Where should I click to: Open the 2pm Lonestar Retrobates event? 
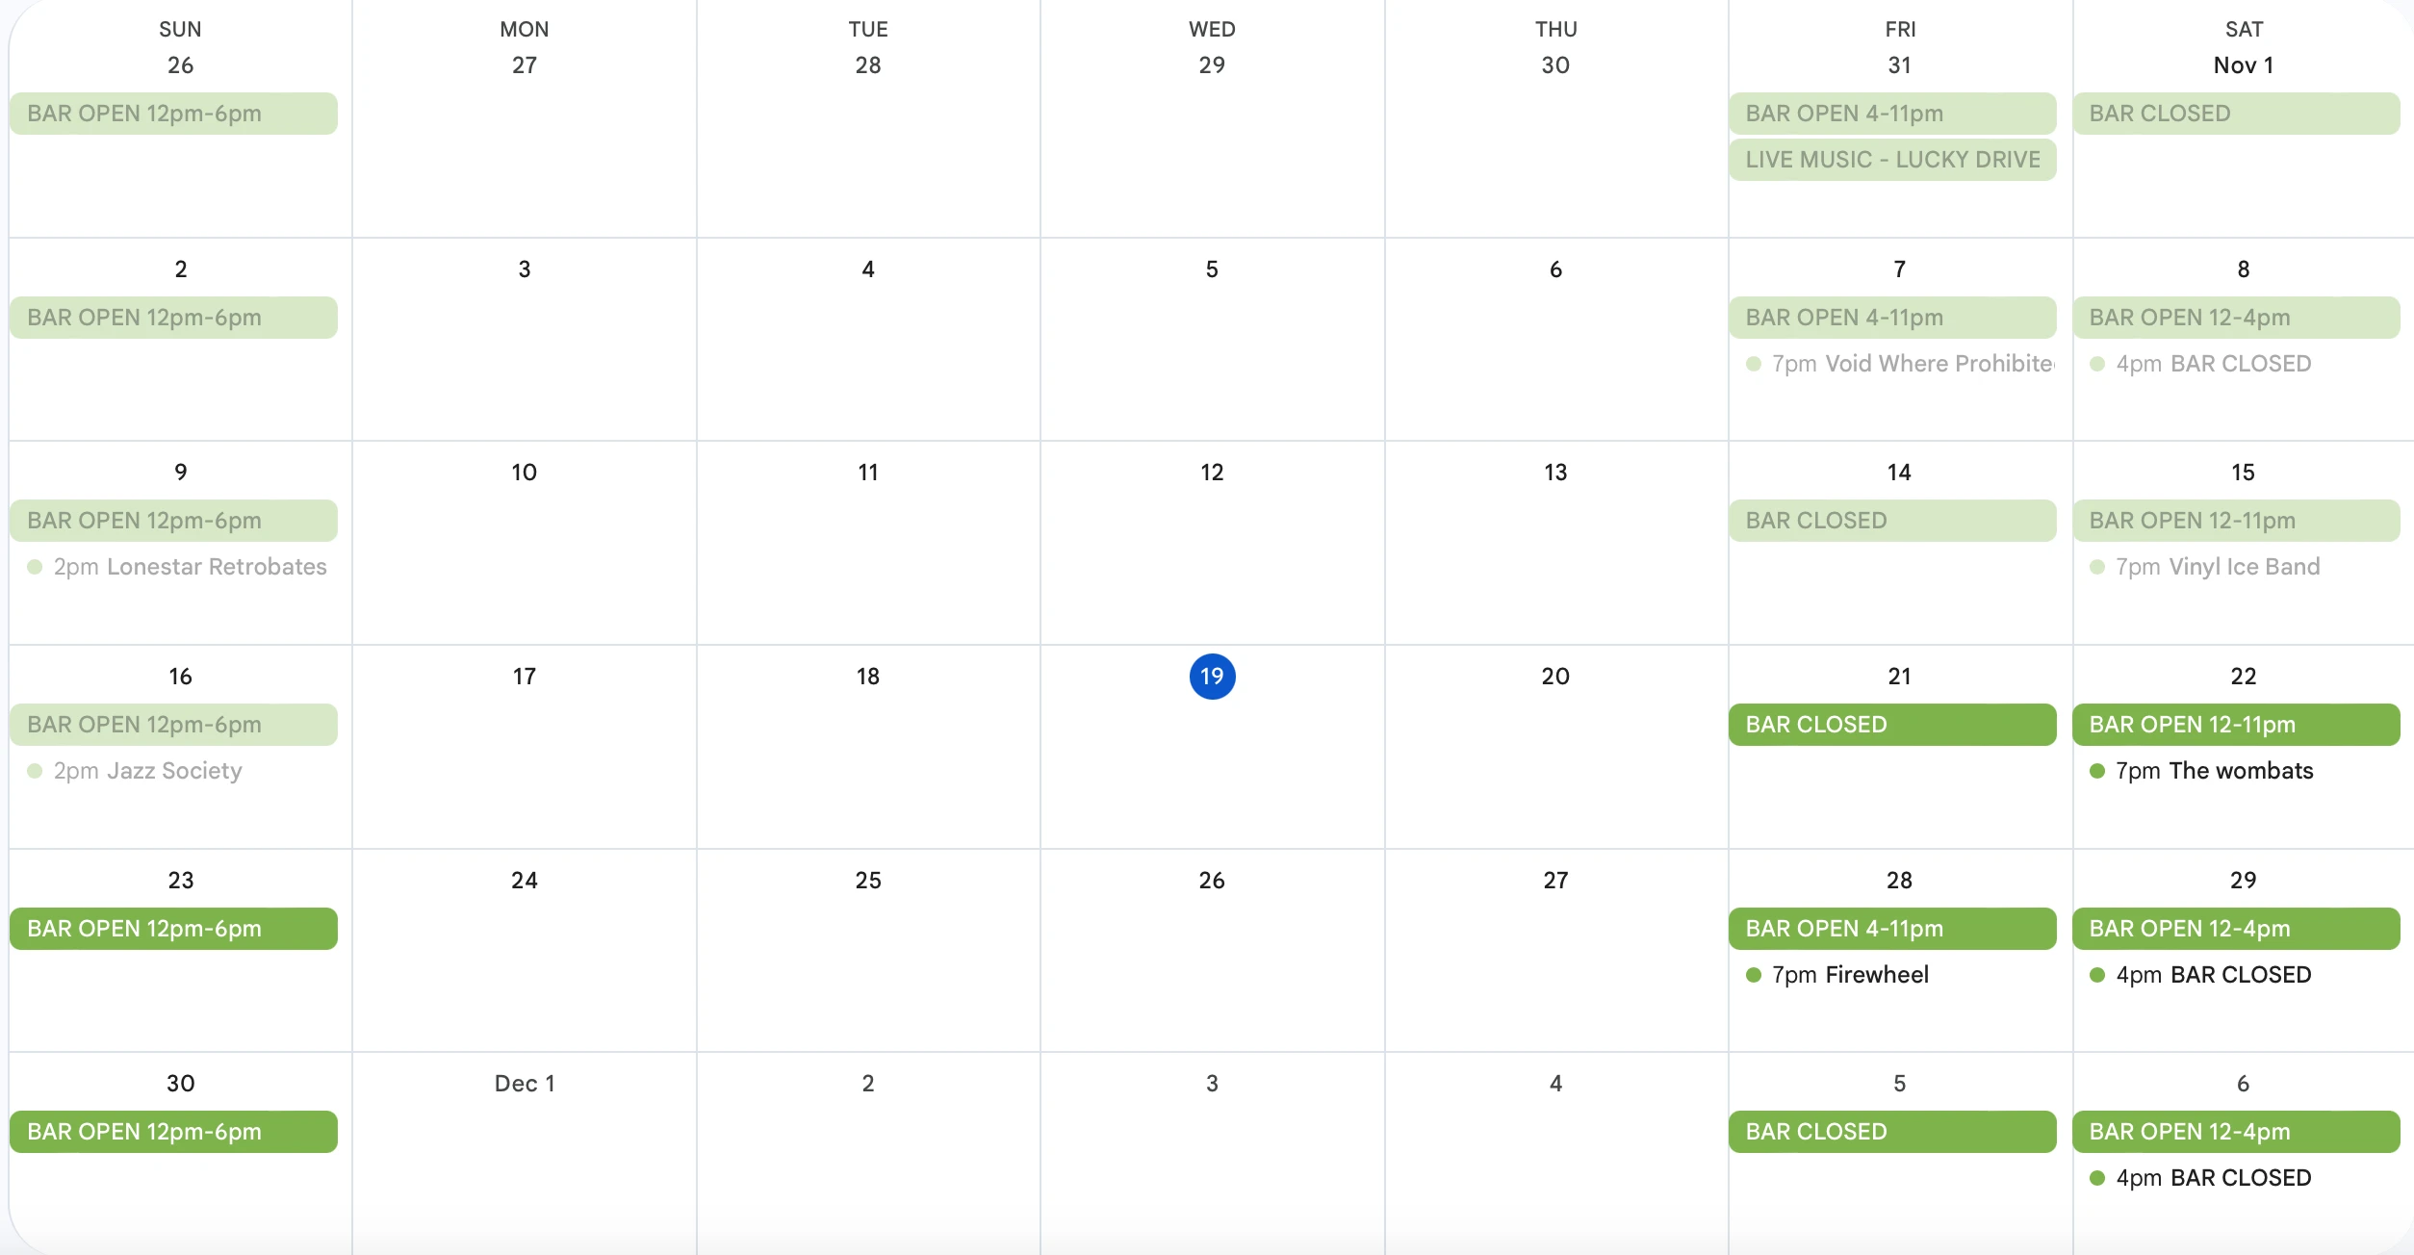(190, 567)
